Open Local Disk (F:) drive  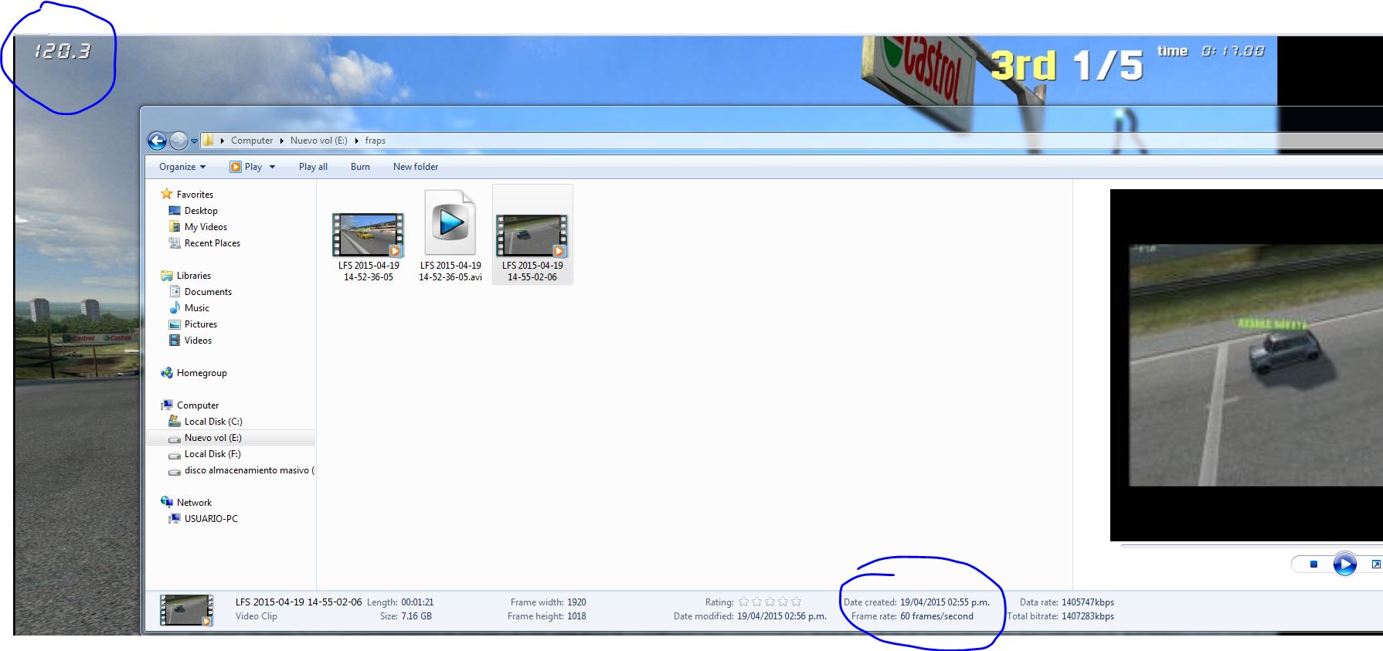[212, 454]
